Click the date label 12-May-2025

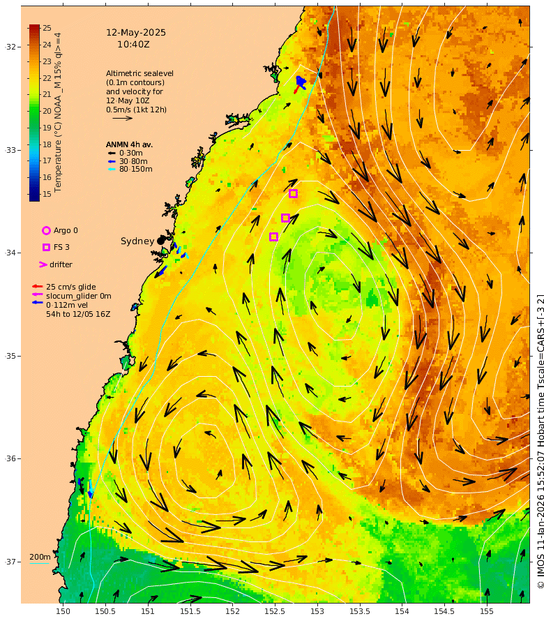click(136, 33)
